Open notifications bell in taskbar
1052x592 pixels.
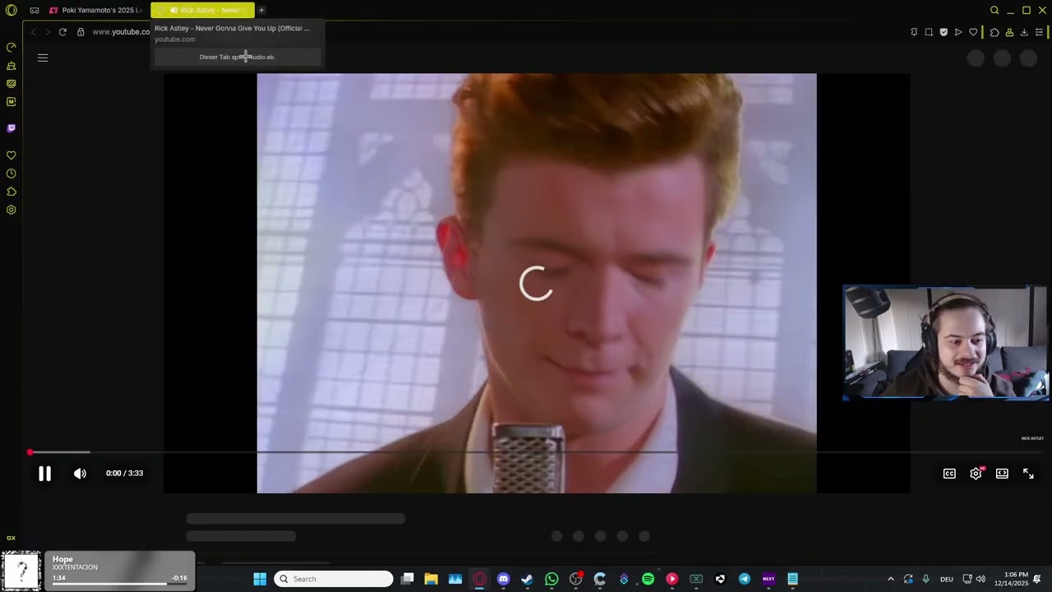click(1037, 579)
